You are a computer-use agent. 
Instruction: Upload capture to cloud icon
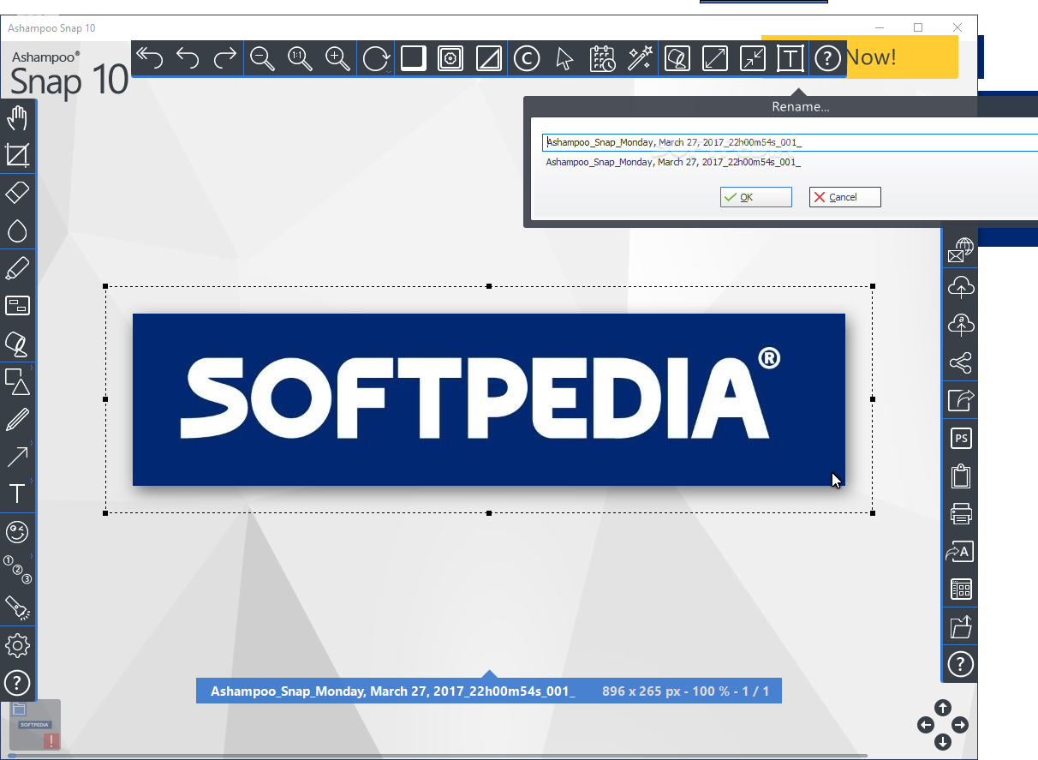click(961, 287)
